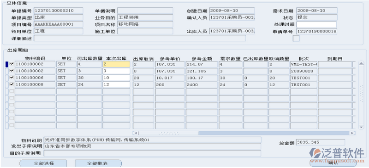Click the 详细描述 text field

click(x=140, y=38)
